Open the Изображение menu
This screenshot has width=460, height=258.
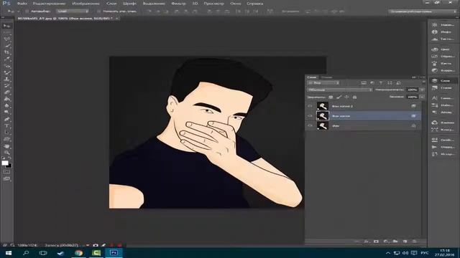tap(86, 4)
